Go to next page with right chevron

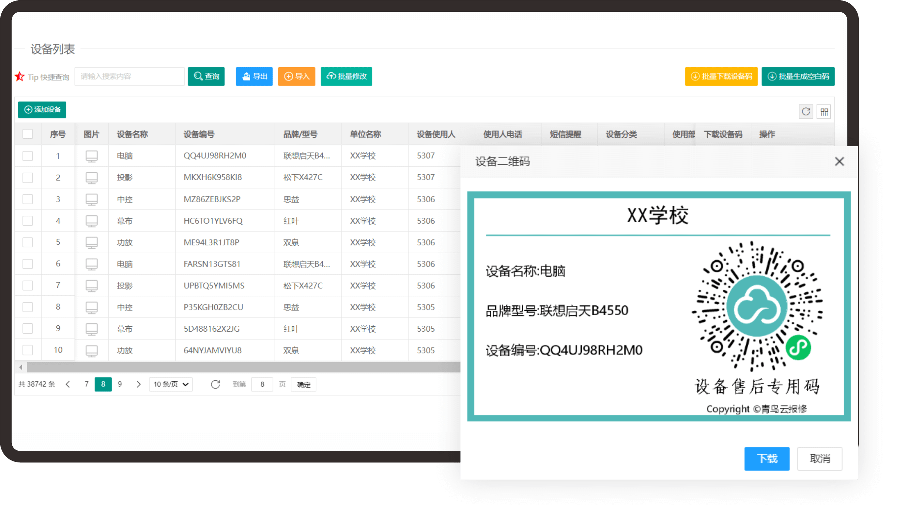(x=139, y=384)
